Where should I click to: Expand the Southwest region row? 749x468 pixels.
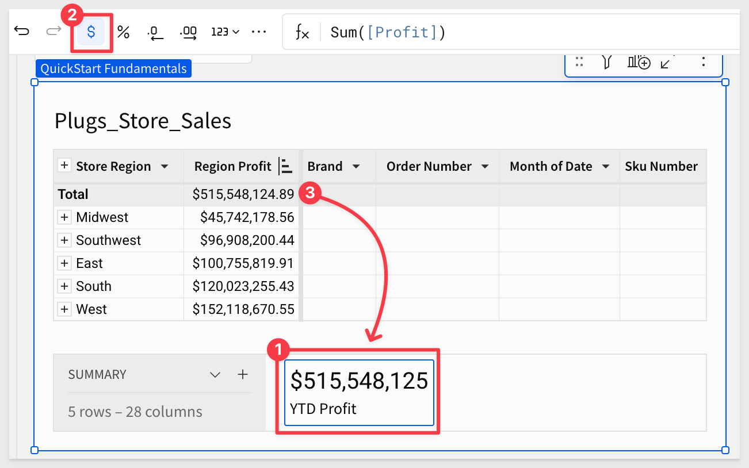click(64, 240)
